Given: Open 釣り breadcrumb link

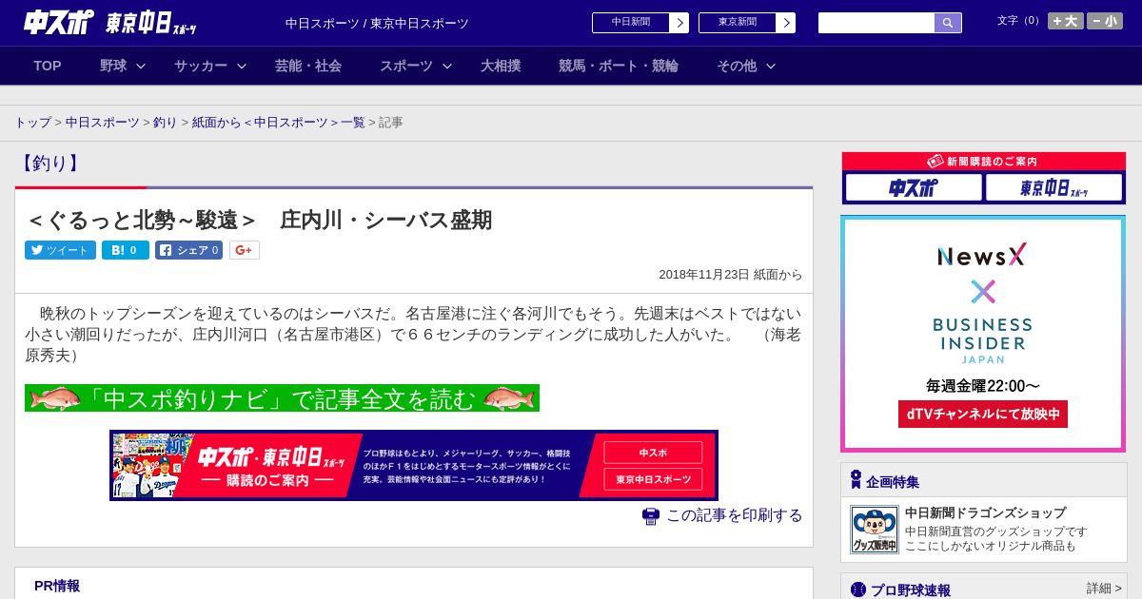Looking at the screenshot, I should pyautogui.click(x=166, y=123).
